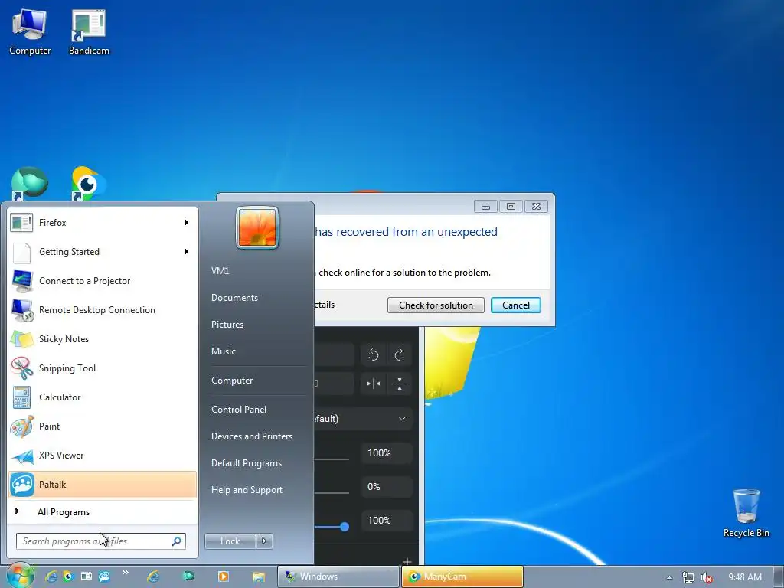The width and height of the screenshot is (784, 588).
Task: Open Paltalk from the Start menu
Action: pos(103,485)
